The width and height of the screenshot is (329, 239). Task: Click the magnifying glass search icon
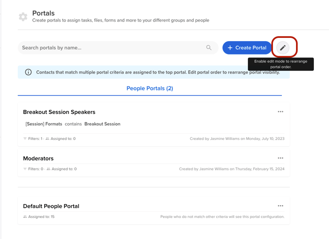[x=209, y=48]
